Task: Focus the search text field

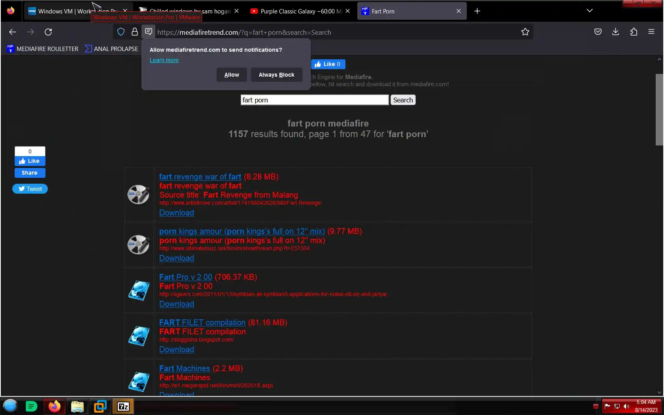Action: point(315,100)
